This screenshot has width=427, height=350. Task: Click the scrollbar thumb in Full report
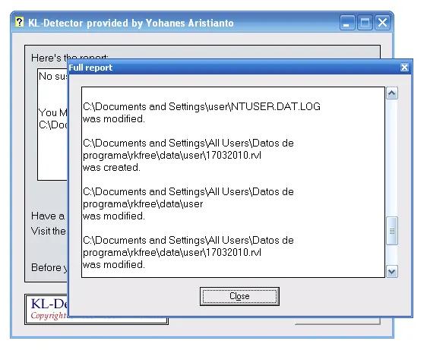(x=392, y=231)
